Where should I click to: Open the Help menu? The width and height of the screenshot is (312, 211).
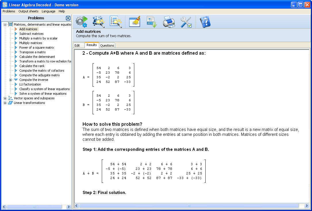tap(62, 11)
